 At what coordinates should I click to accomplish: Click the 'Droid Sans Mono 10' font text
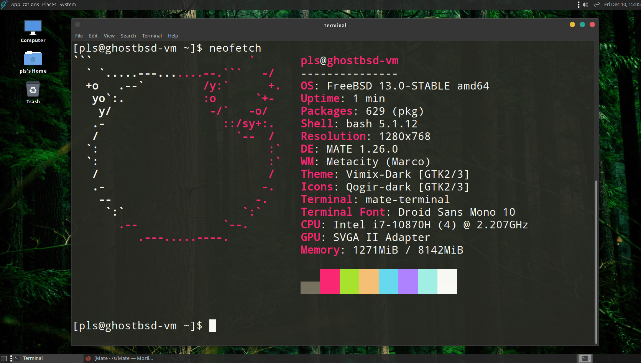(x=457, y=212)
